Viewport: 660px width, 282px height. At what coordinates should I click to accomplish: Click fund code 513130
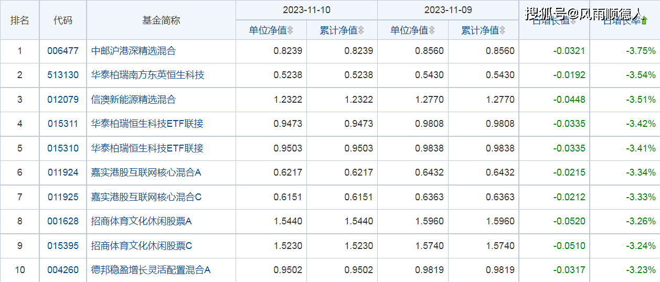coord(63,75)
